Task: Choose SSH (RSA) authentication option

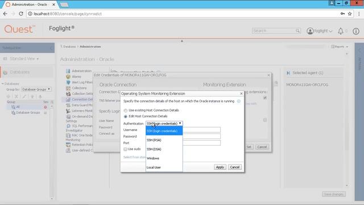Action: [164, 140]
